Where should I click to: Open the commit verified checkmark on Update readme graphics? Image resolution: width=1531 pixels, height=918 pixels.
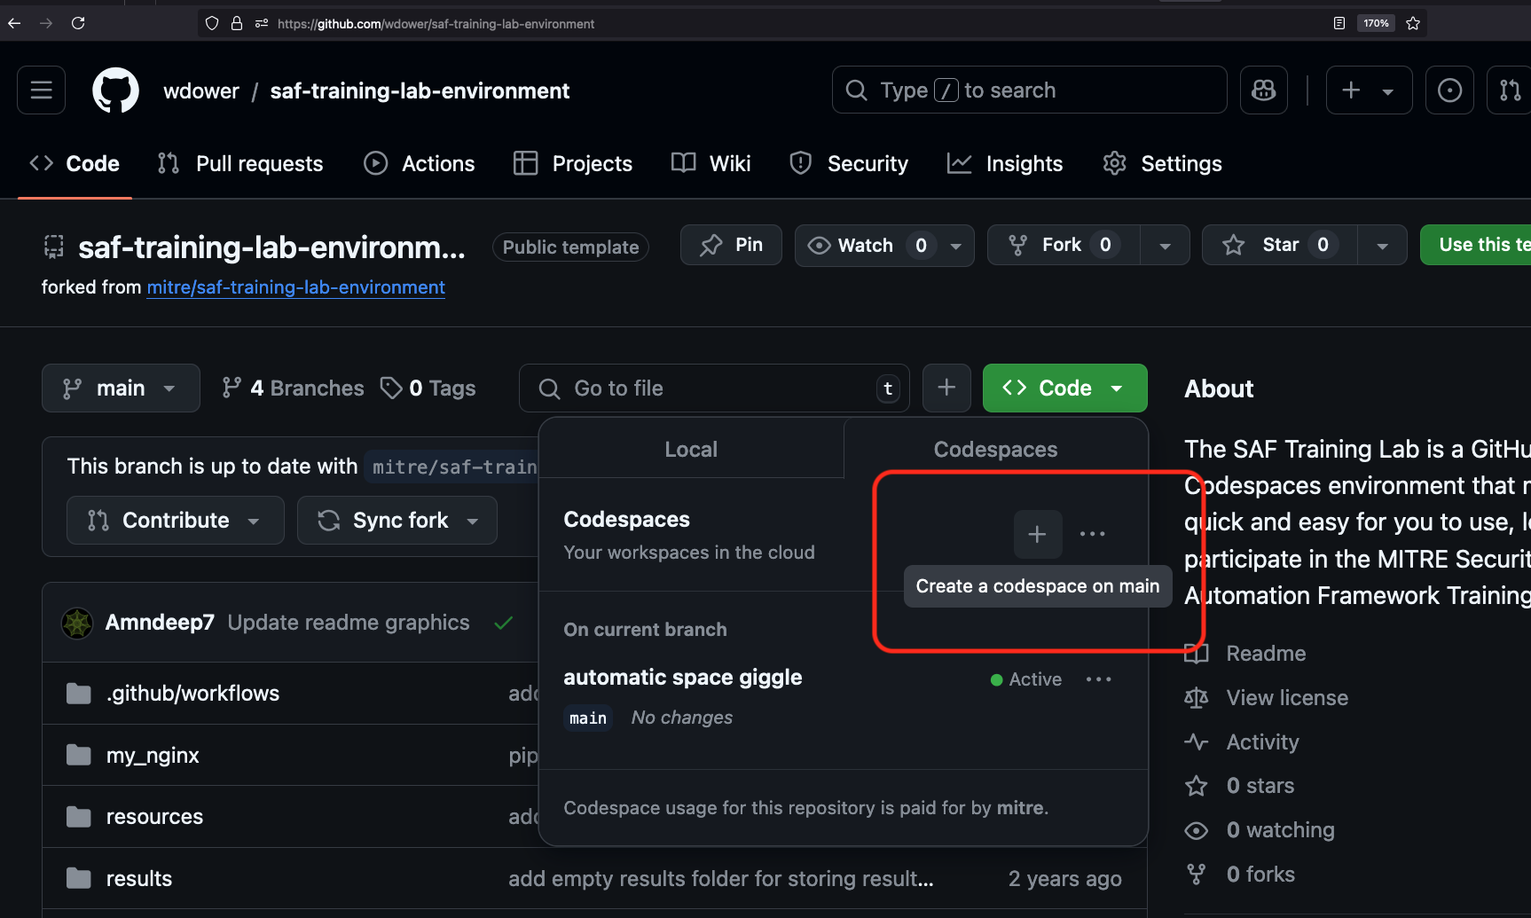point(503,623)
